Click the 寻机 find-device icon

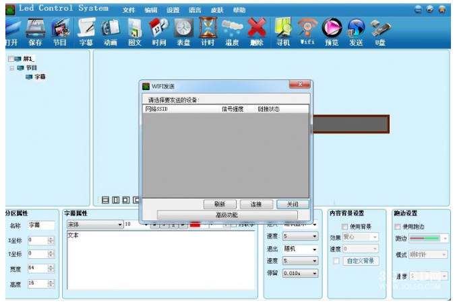[283, 32]
